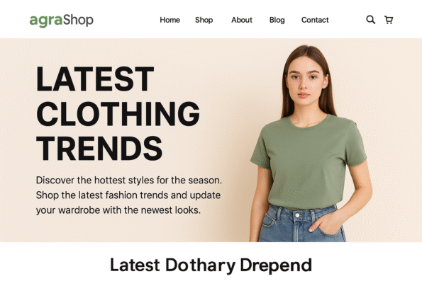The height and width of the screenshot is (281, 422).
Task: Open the Shop menu item
Action: (x=204, y=20)
